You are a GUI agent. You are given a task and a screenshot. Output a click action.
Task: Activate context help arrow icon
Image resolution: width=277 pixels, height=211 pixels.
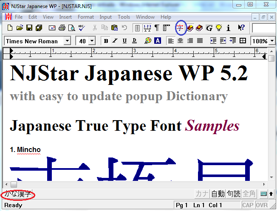[241, 28]
